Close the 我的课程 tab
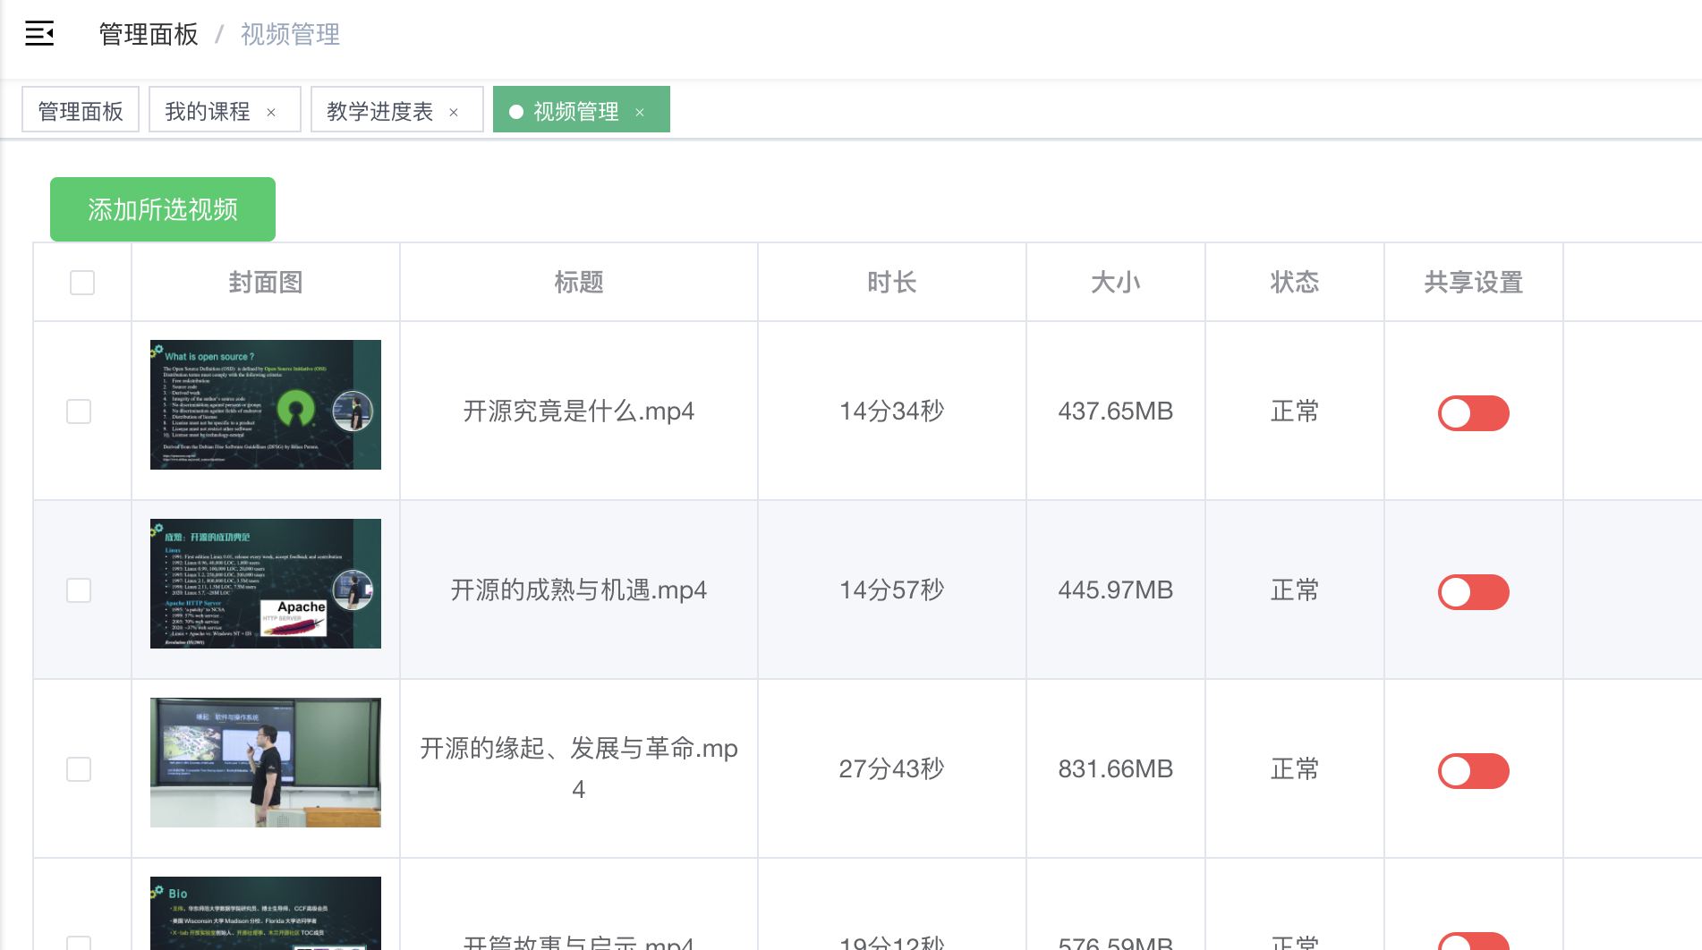This screenshot has width=1702, height=950. pos(271,112)
